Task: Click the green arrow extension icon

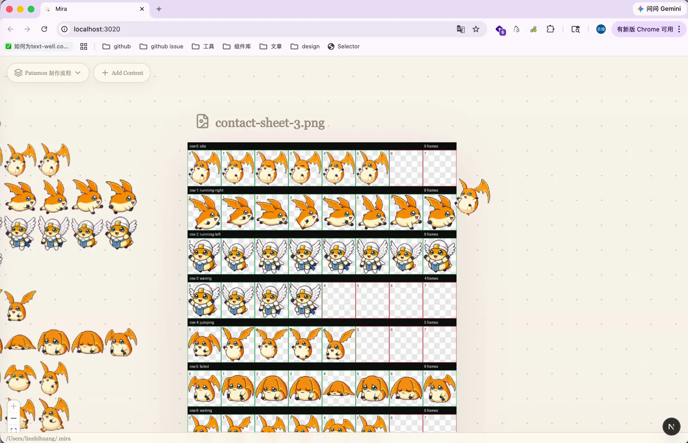Action: point(533,29)
